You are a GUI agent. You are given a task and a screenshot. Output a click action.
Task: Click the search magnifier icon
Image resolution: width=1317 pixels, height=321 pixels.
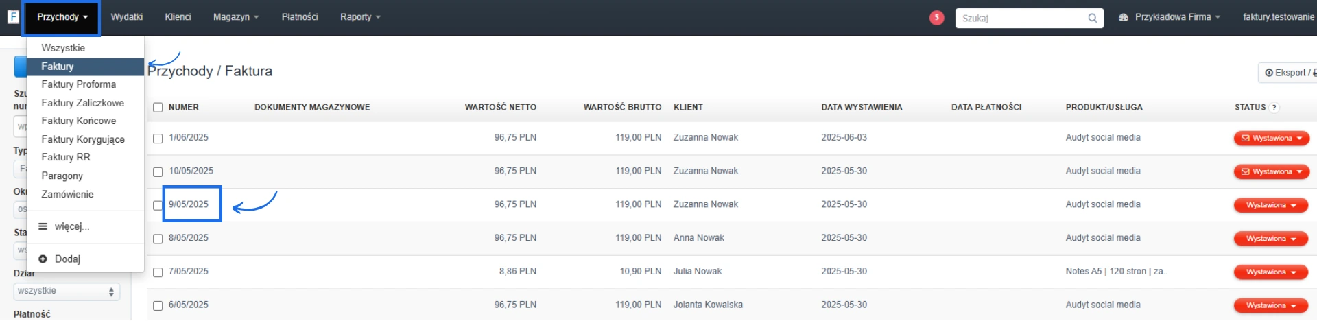tap(1092, 19)
